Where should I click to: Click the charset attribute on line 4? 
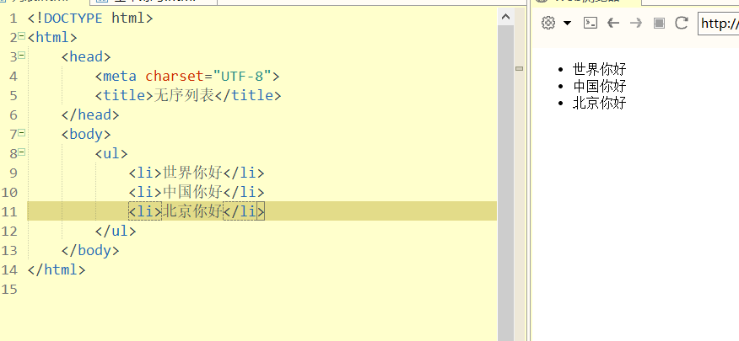[x=175, y=76]
